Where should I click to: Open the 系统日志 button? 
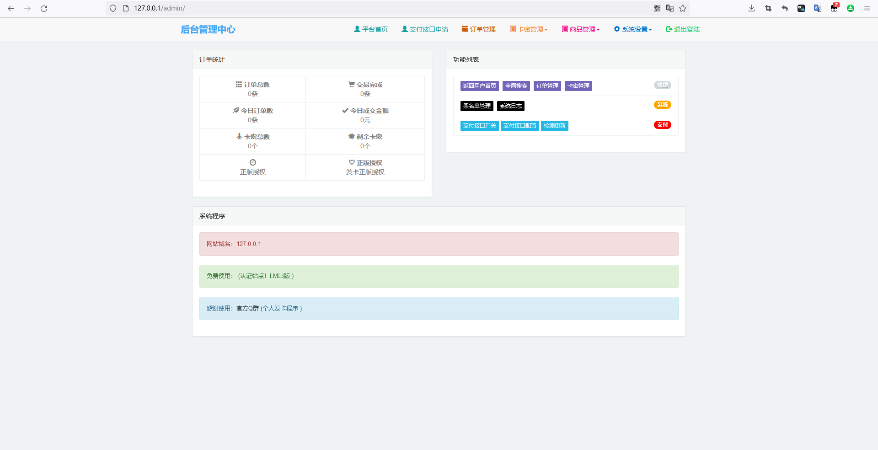(x=510, y=106)
